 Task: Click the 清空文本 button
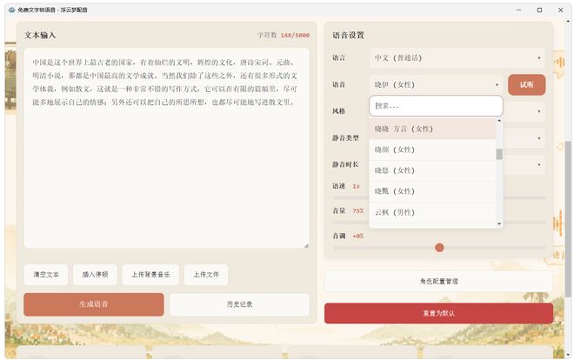(46, 275)
